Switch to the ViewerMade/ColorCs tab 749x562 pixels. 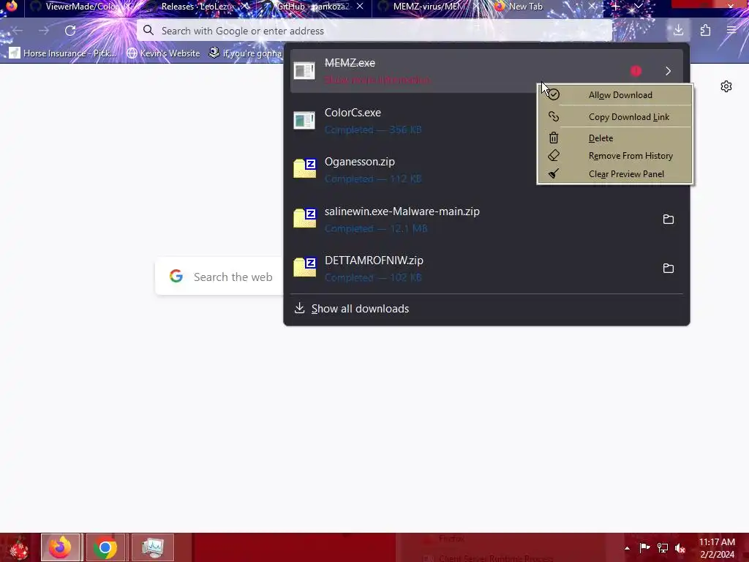(81, 7)
